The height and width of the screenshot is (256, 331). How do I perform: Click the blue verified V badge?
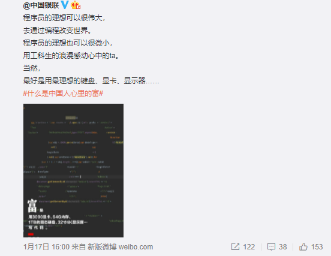coord(65,5)
